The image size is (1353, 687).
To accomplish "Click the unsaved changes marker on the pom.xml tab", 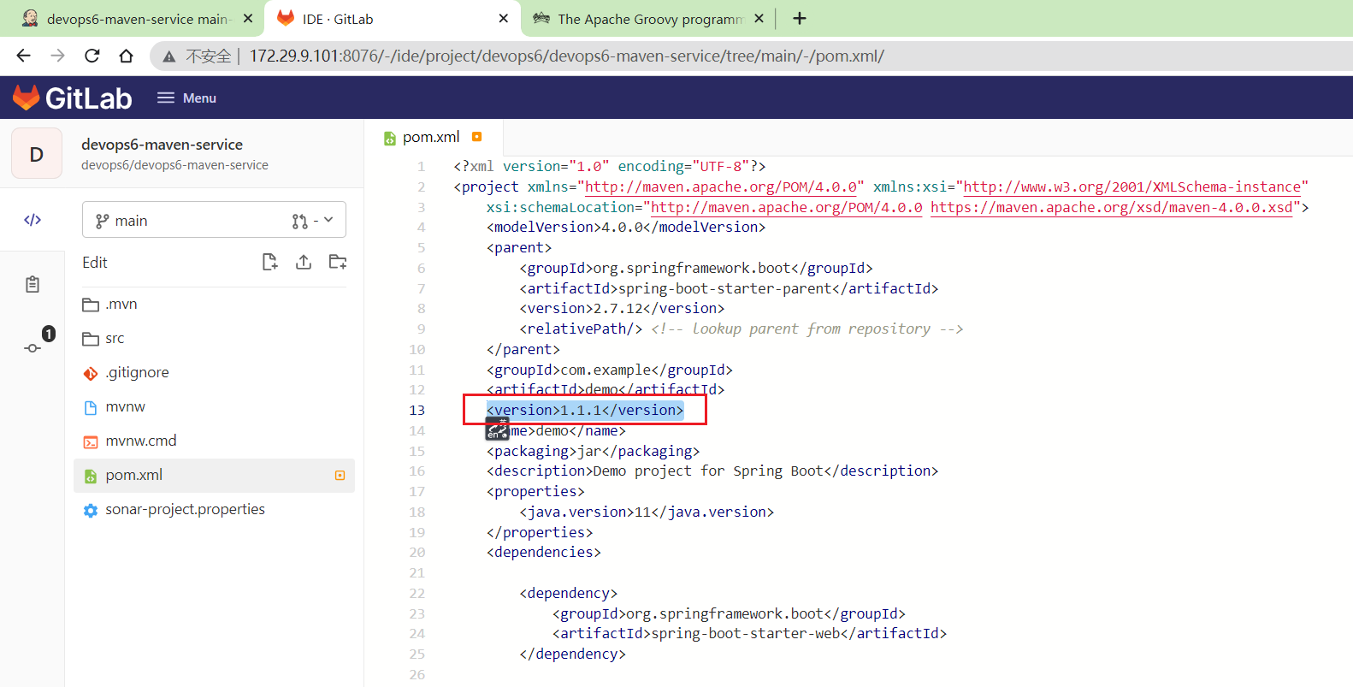I will click(x=477, y=136).
